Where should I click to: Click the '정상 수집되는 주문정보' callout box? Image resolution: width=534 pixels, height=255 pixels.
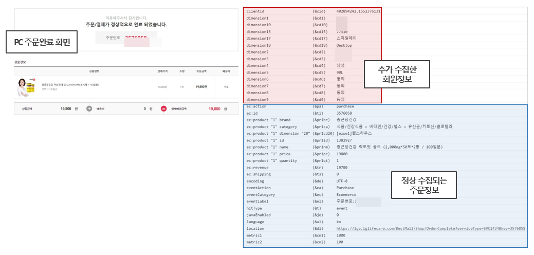pos(423,186)
